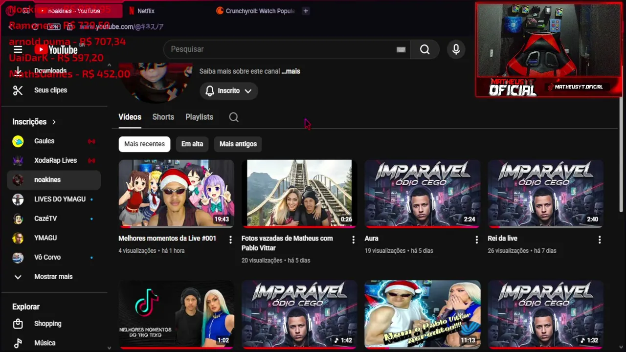The image size is (626, 352).
Task: Play the Imparável thumbnail lasting 2:24
Action: pyautogui.click(x=423, y=193)
